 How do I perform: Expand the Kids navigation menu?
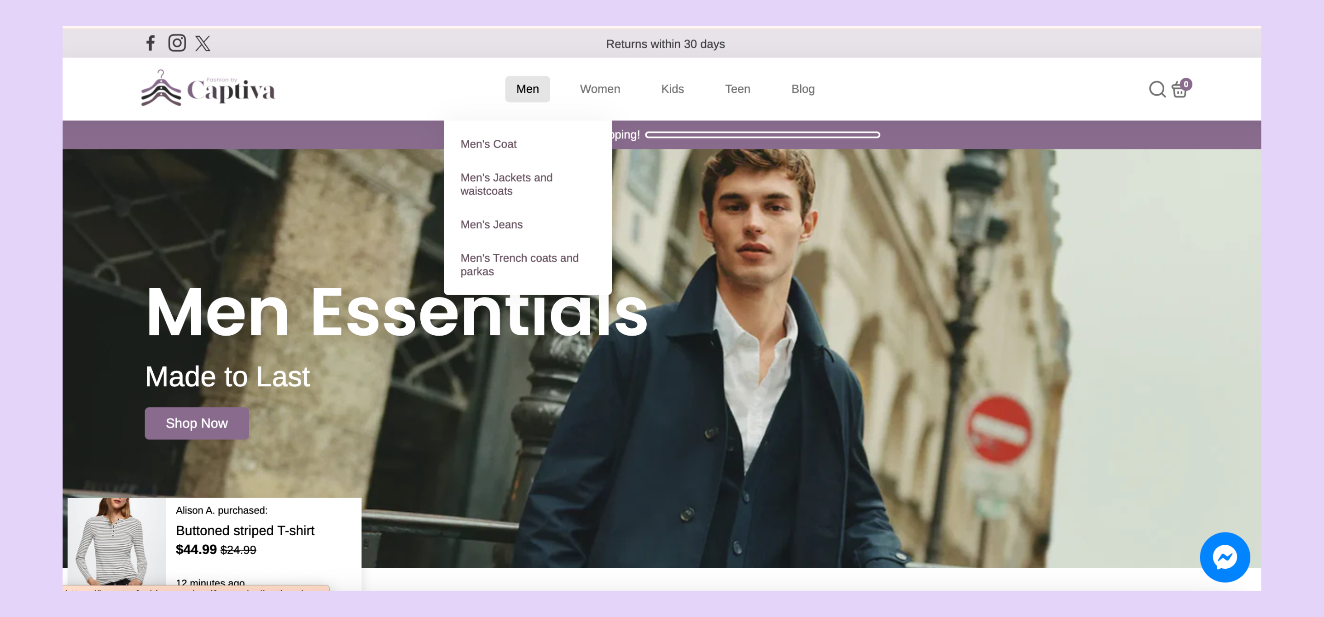pyautogui.click(x=672, y=89)
